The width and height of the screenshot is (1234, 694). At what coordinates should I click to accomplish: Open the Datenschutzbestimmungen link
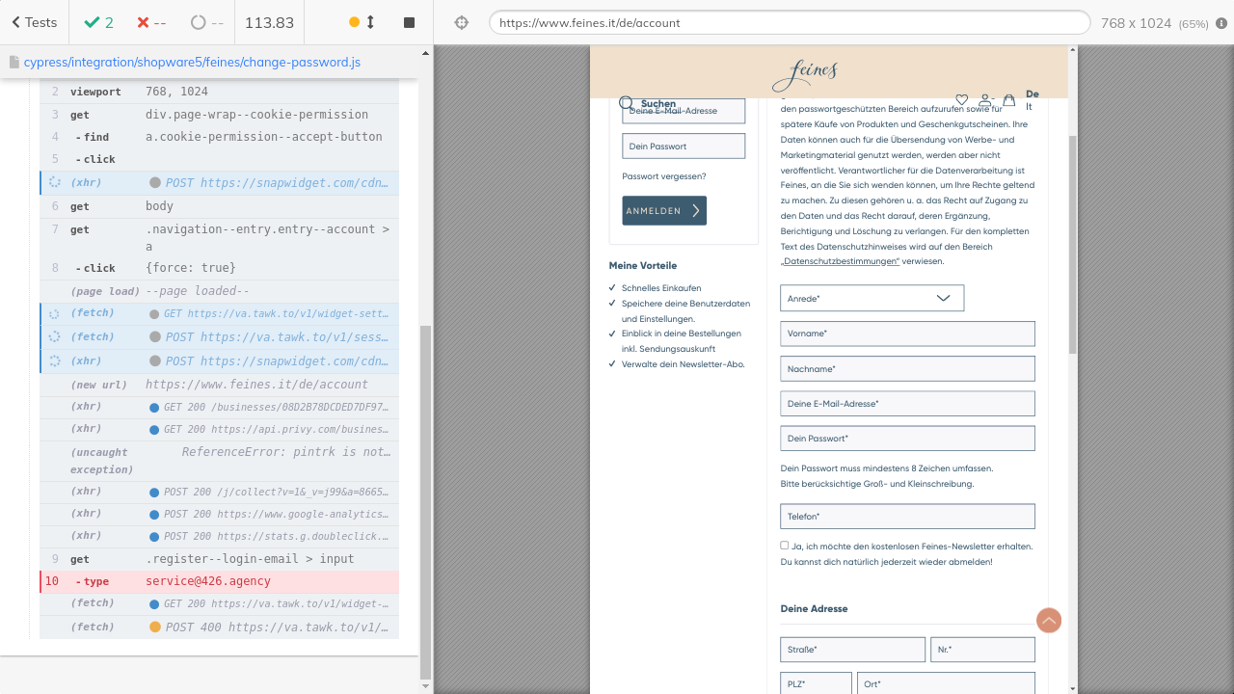tap(840, 261)
